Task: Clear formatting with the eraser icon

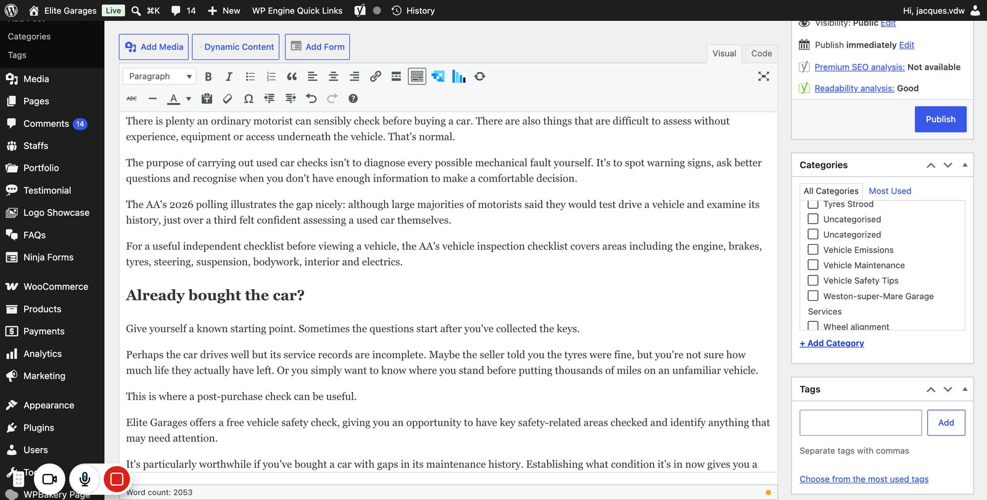Action: 228,99
